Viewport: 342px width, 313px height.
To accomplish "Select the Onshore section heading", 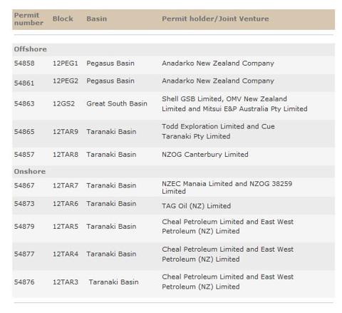I will coord(29,172).
